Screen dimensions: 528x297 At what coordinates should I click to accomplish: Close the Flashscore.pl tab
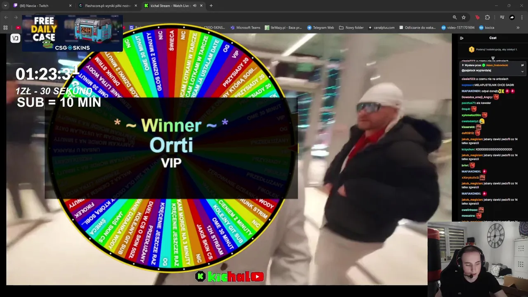click(136, 6)
